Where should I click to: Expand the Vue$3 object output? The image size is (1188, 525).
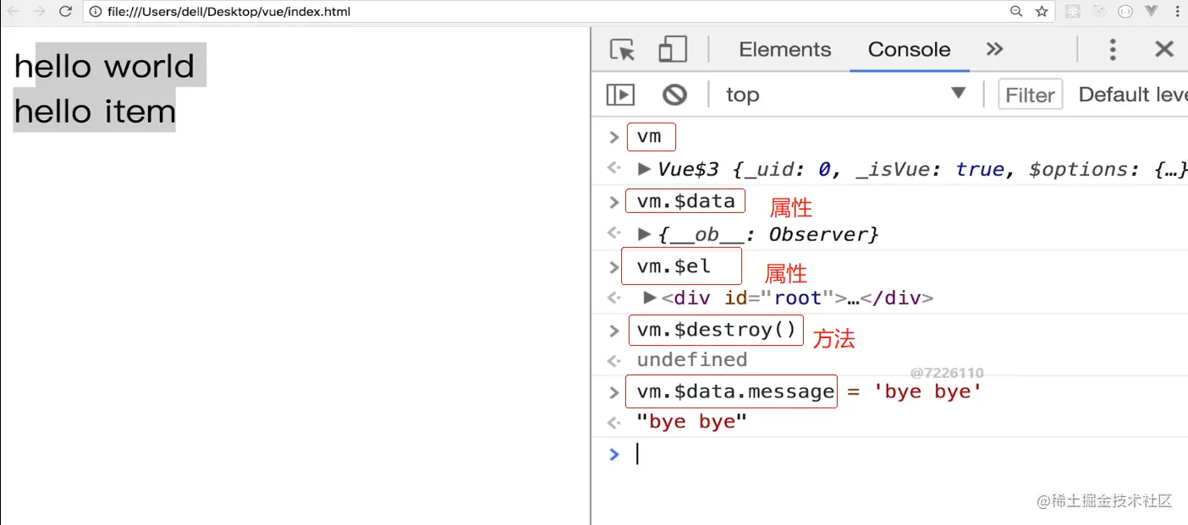[x=645, y=169]
